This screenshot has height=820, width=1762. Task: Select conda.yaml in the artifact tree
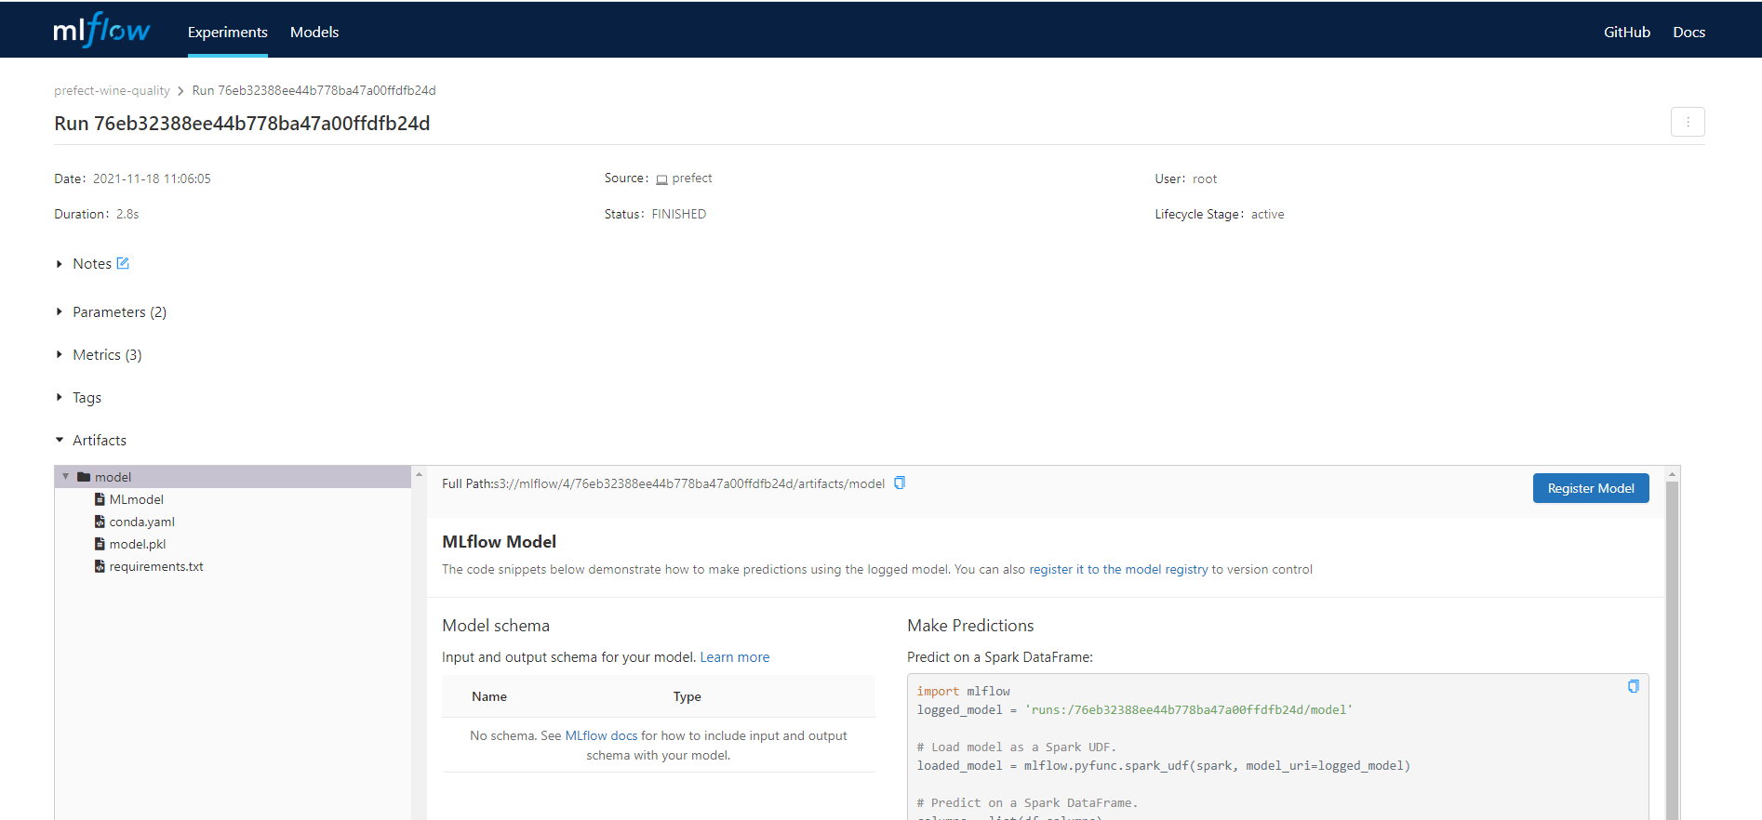point(142,522)
